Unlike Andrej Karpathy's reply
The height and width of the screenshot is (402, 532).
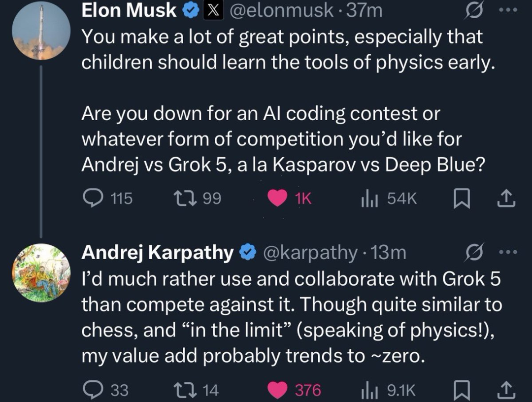[x=278, y=390]
